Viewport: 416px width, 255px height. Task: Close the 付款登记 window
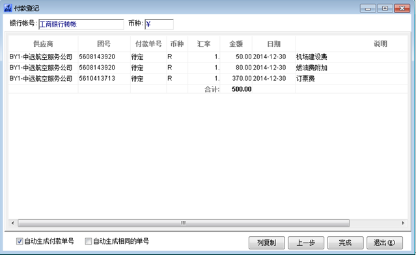pos(402,8)
